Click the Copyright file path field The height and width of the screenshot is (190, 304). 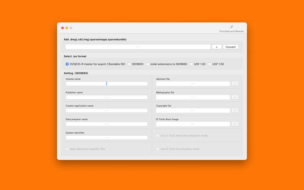(193, 110)
